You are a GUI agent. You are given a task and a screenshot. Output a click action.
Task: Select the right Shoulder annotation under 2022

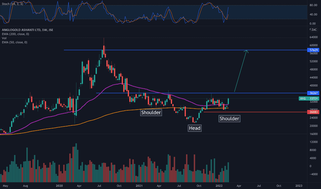point(229,119)
